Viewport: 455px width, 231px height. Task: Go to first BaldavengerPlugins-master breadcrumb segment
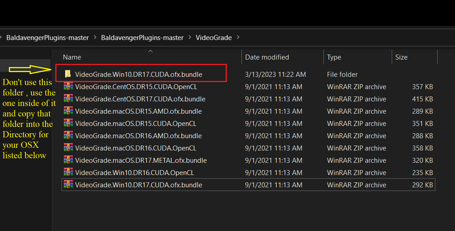point(48,37)
